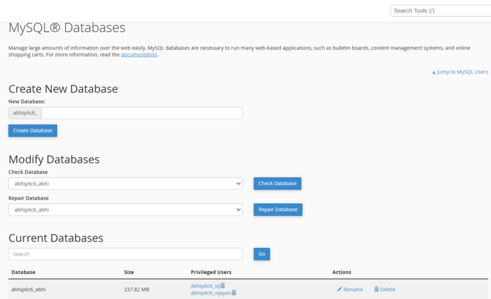Follow the Jump to MySQL Users link
The width and height of the screenshot is (491, 299).
coord(462,72)
